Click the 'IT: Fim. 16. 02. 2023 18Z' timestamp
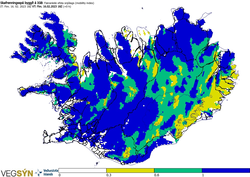 (16, 6)
